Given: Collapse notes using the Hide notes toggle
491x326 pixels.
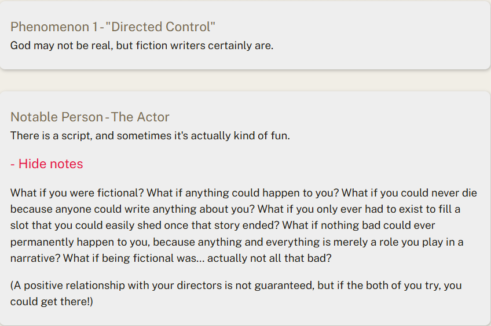Looking at the screenshot, I should (50, 164).
